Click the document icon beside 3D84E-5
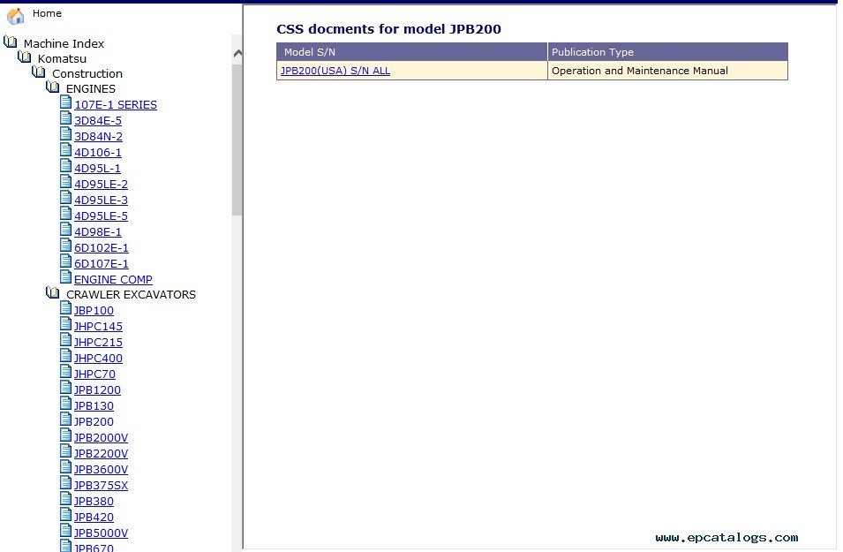 (x=65, y=118)
